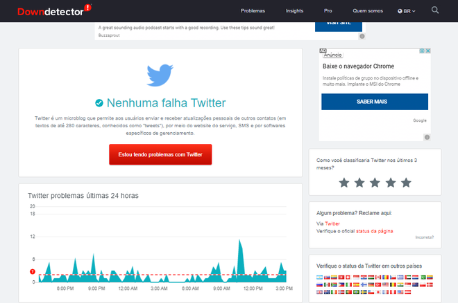Click the 'Incorreta?' link
This screenshot has width=458, height=303.
(x=425, y=237)
